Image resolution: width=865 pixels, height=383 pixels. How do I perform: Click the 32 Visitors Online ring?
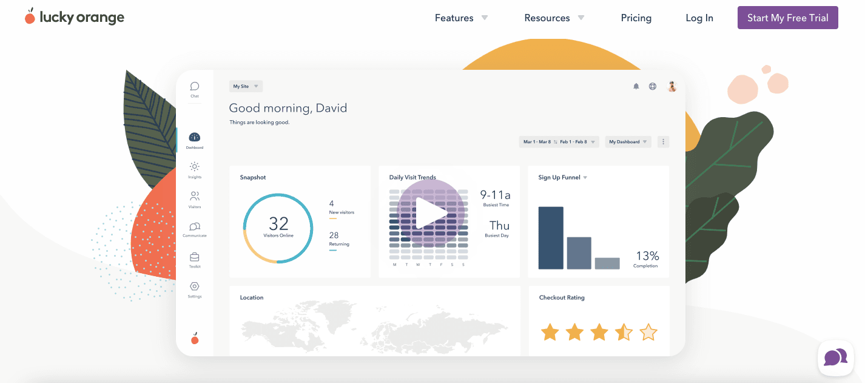coord(278,228)
